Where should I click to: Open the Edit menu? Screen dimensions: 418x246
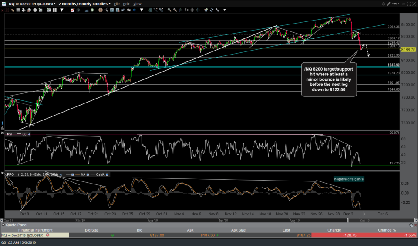point(126,4)
